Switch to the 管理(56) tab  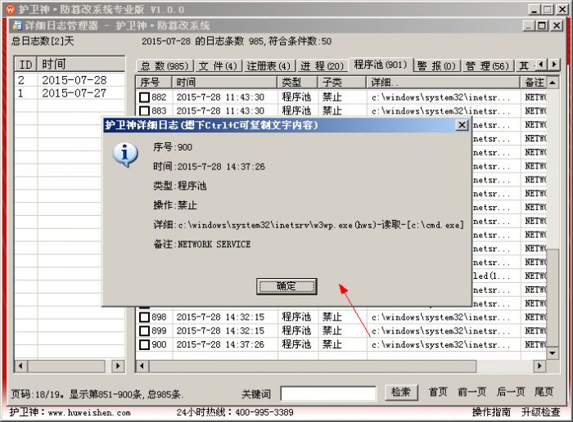(x=488, y=66)
